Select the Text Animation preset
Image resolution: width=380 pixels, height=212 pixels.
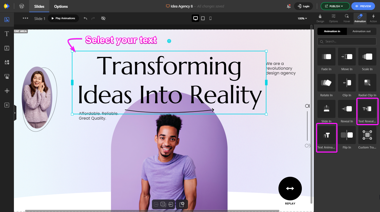click(326, 138)
